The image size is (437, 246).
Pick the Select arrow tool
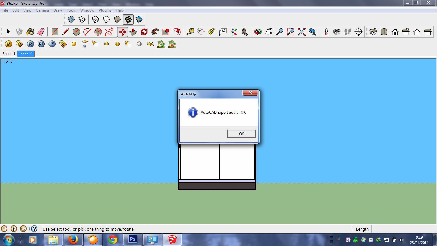(x=8, y=32)
